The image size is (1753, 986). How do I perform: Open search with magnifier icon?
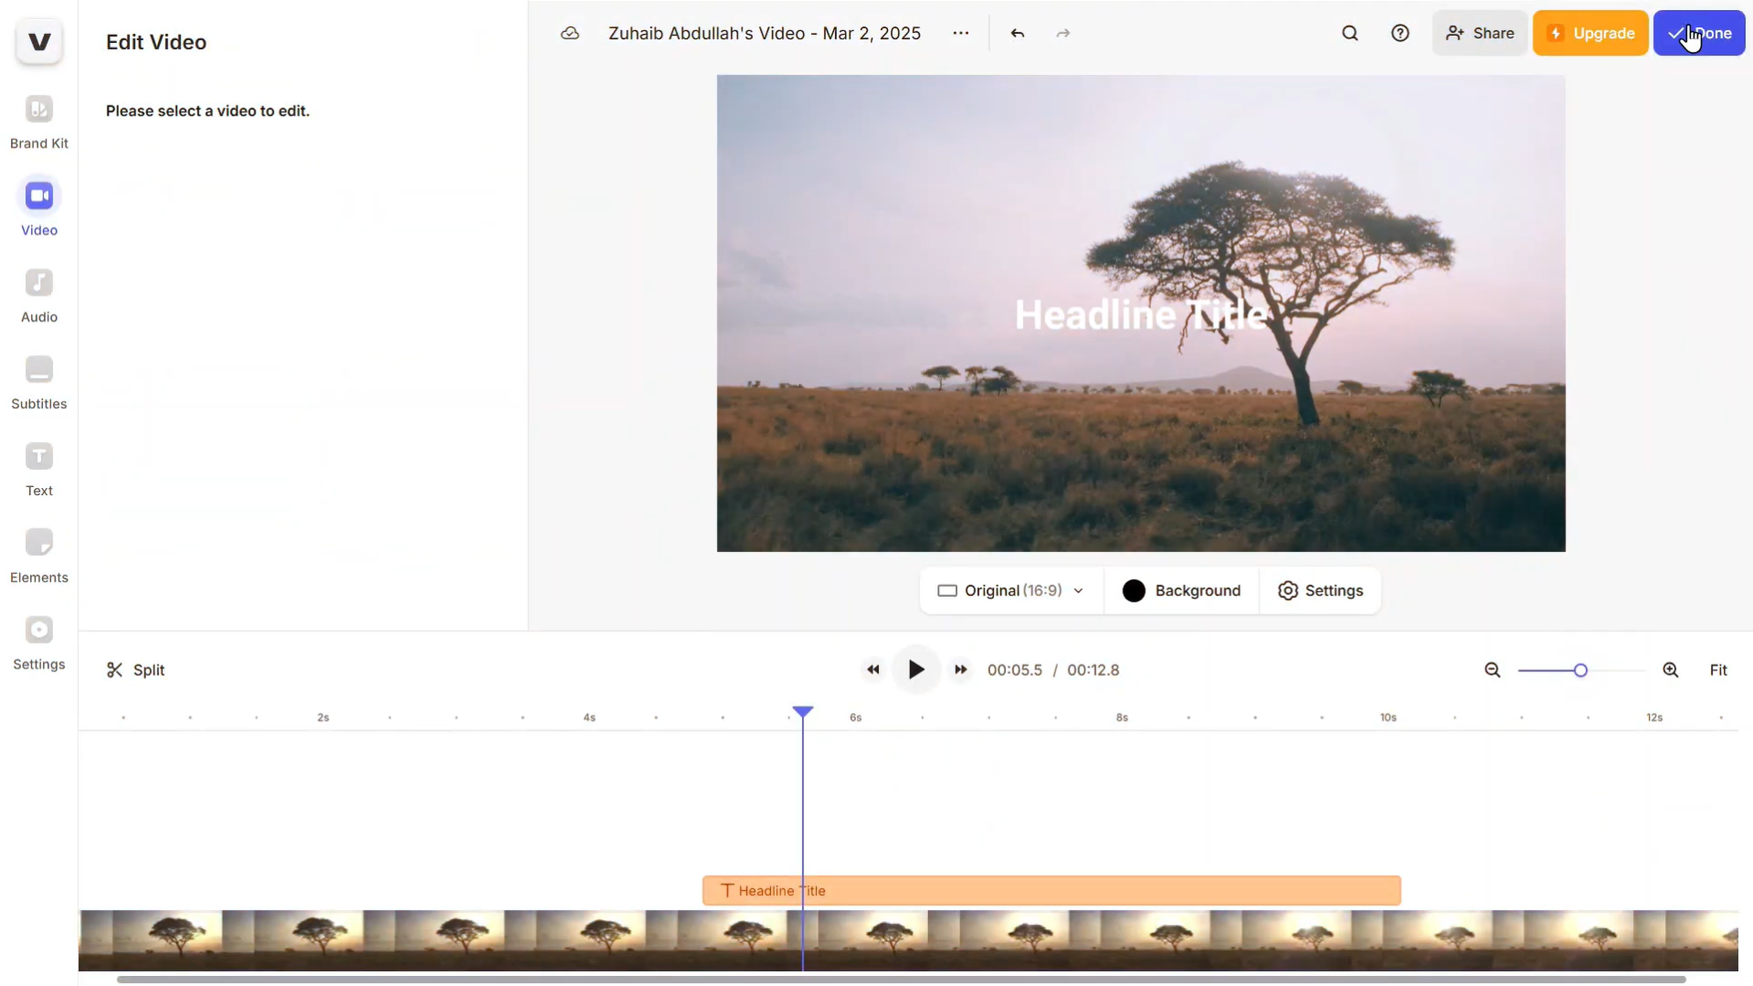click(x=1350, y=33)
